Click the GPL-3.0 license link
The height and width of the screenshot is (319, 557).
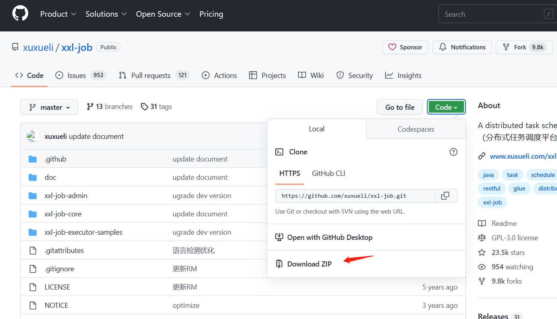tap(515, 238)
